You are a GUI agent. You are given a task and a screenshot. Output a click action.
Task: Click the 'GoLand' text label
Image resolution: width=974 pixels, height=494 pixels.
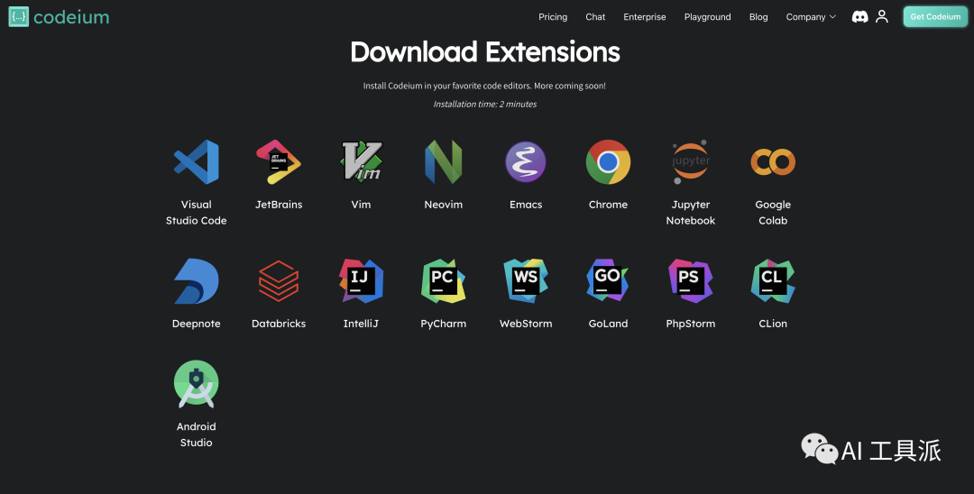pyautogui.click(x=608, y=324)
